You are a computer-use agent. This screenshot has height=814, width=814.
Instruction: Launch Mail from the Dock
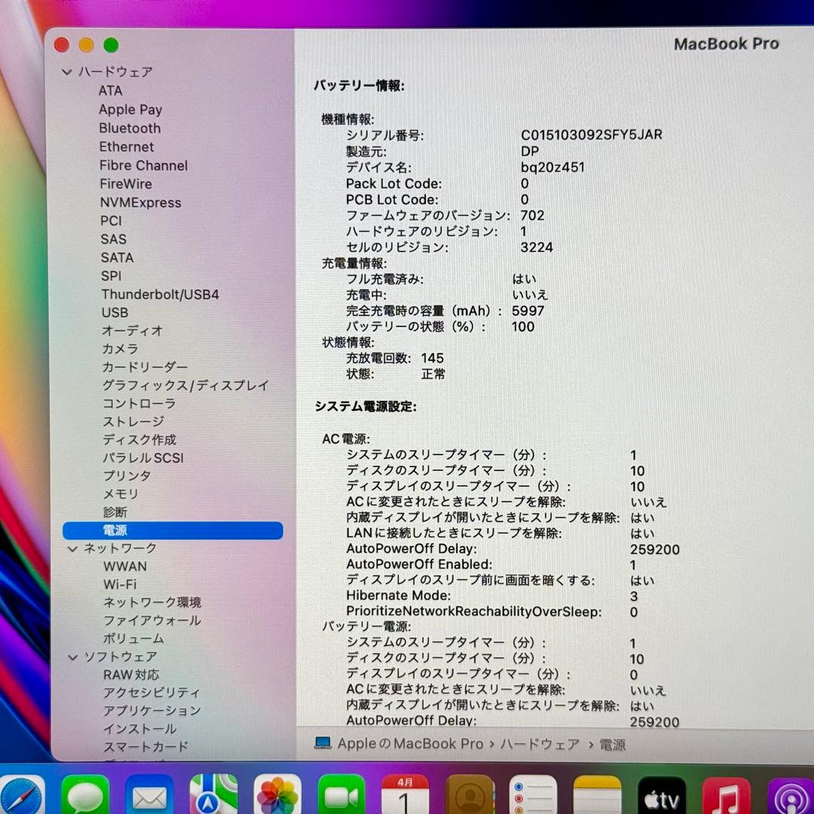pyautogui.click(x=149, y=794)
